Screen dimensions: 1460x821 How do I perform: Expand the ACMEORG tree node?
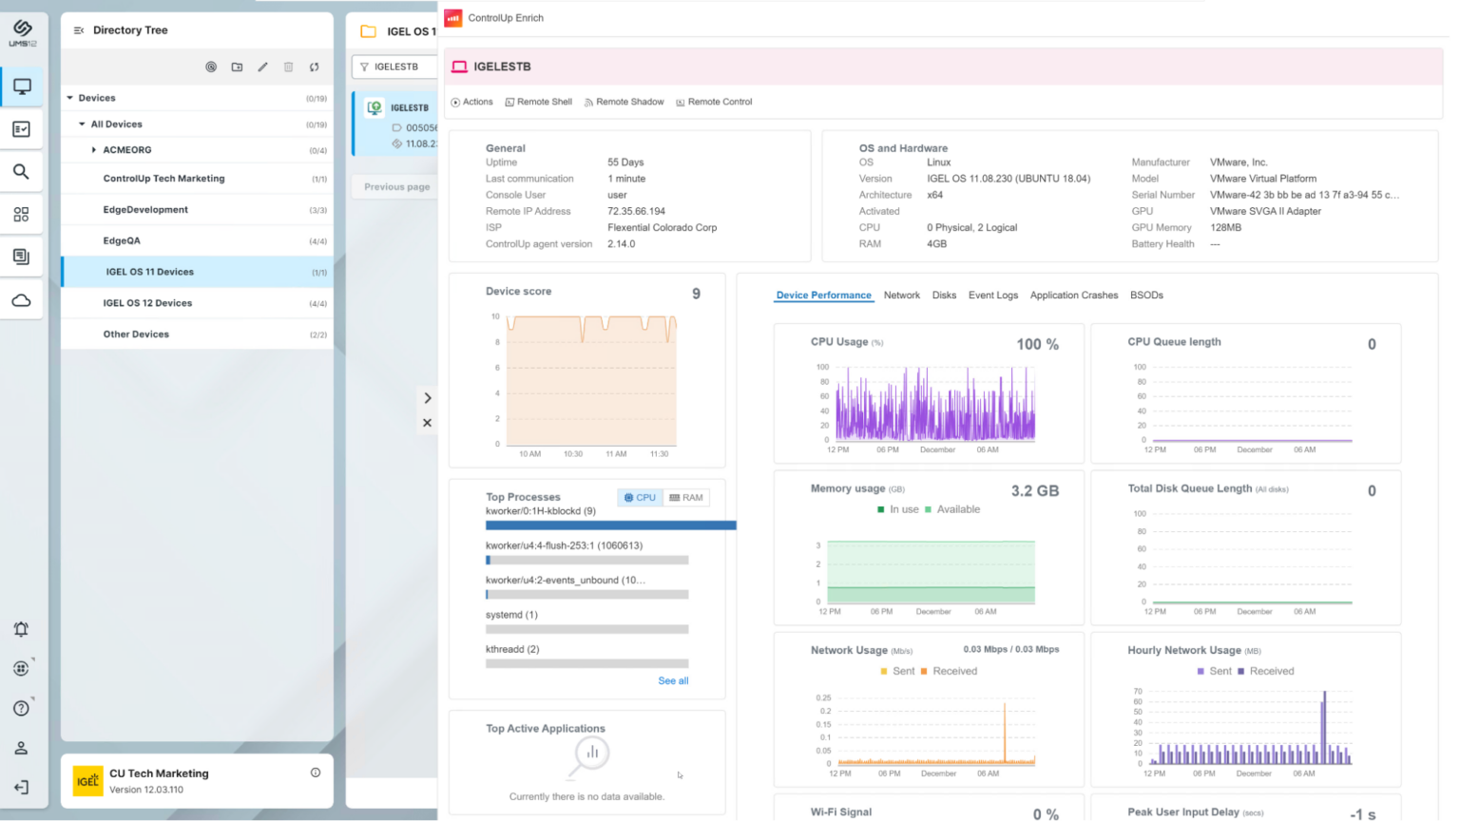point(93,149)
